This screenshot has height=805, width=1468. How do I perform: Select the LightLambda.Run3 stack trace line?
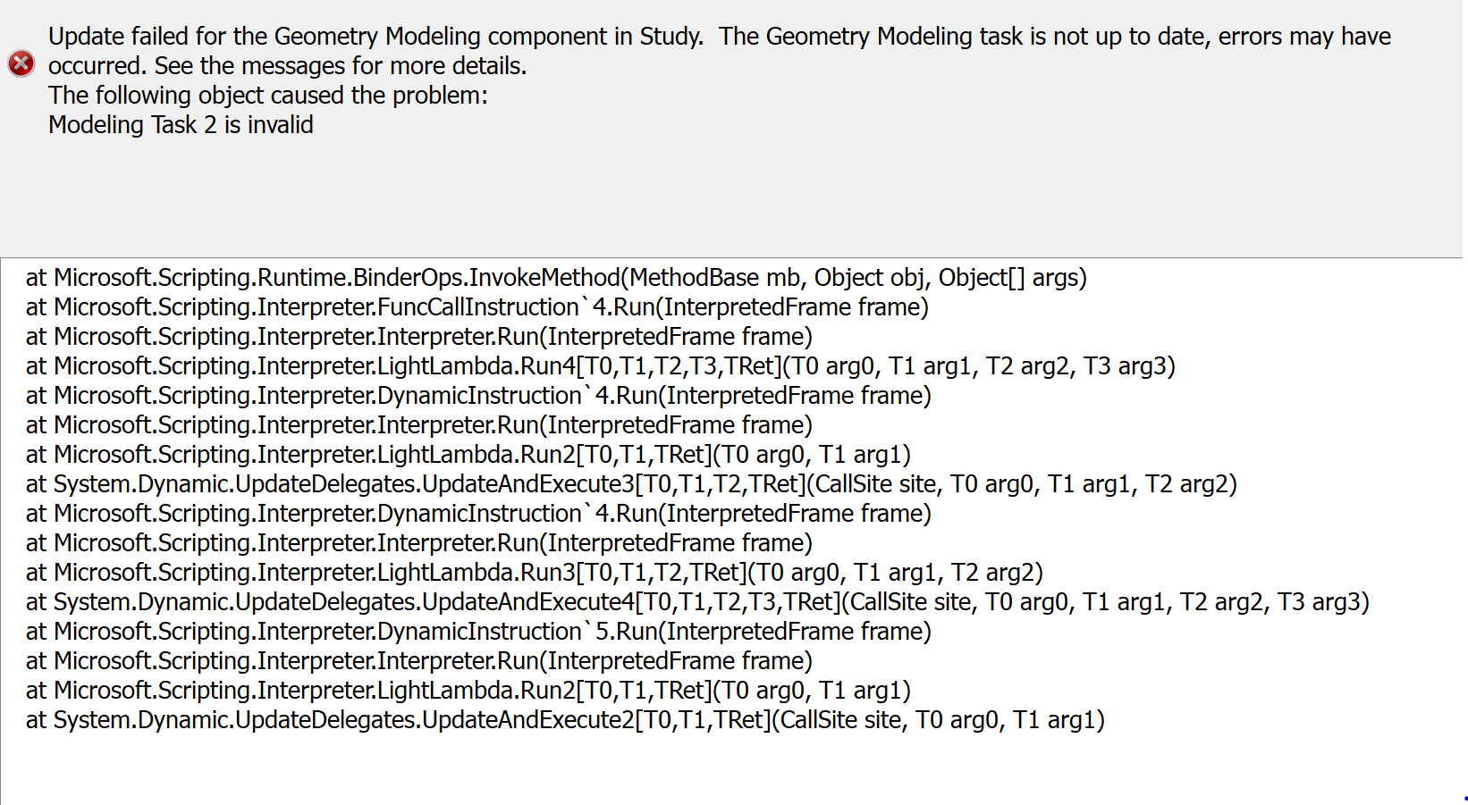tap(535, 573)
